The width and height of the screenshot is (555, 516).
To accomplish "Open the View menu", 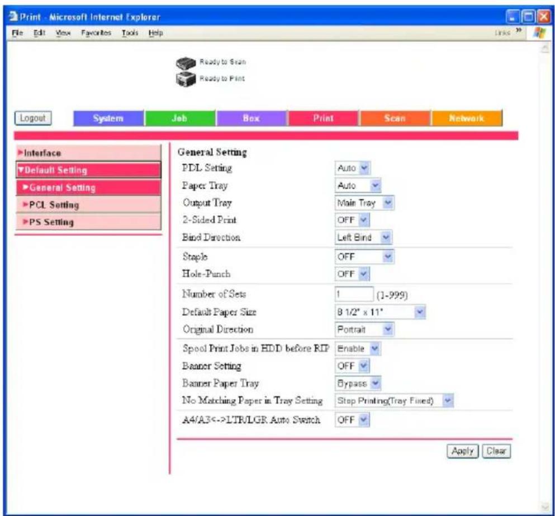I will tap(63, 33).
